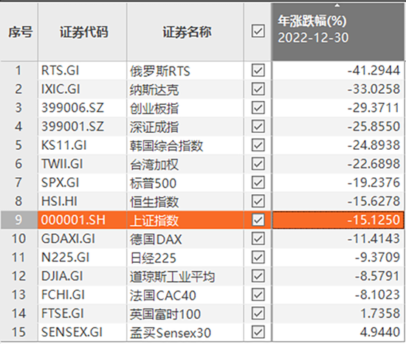
Task: Toggle checkbox for 标普500 row
Action: 258,182
